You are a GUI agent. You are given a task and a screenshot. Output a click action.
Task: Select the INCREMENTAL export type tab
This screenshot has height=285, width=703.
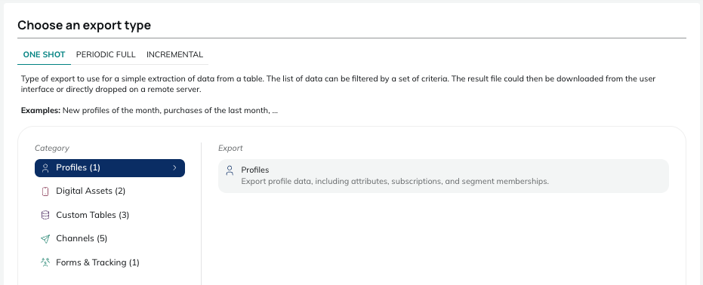pos(175,54)
